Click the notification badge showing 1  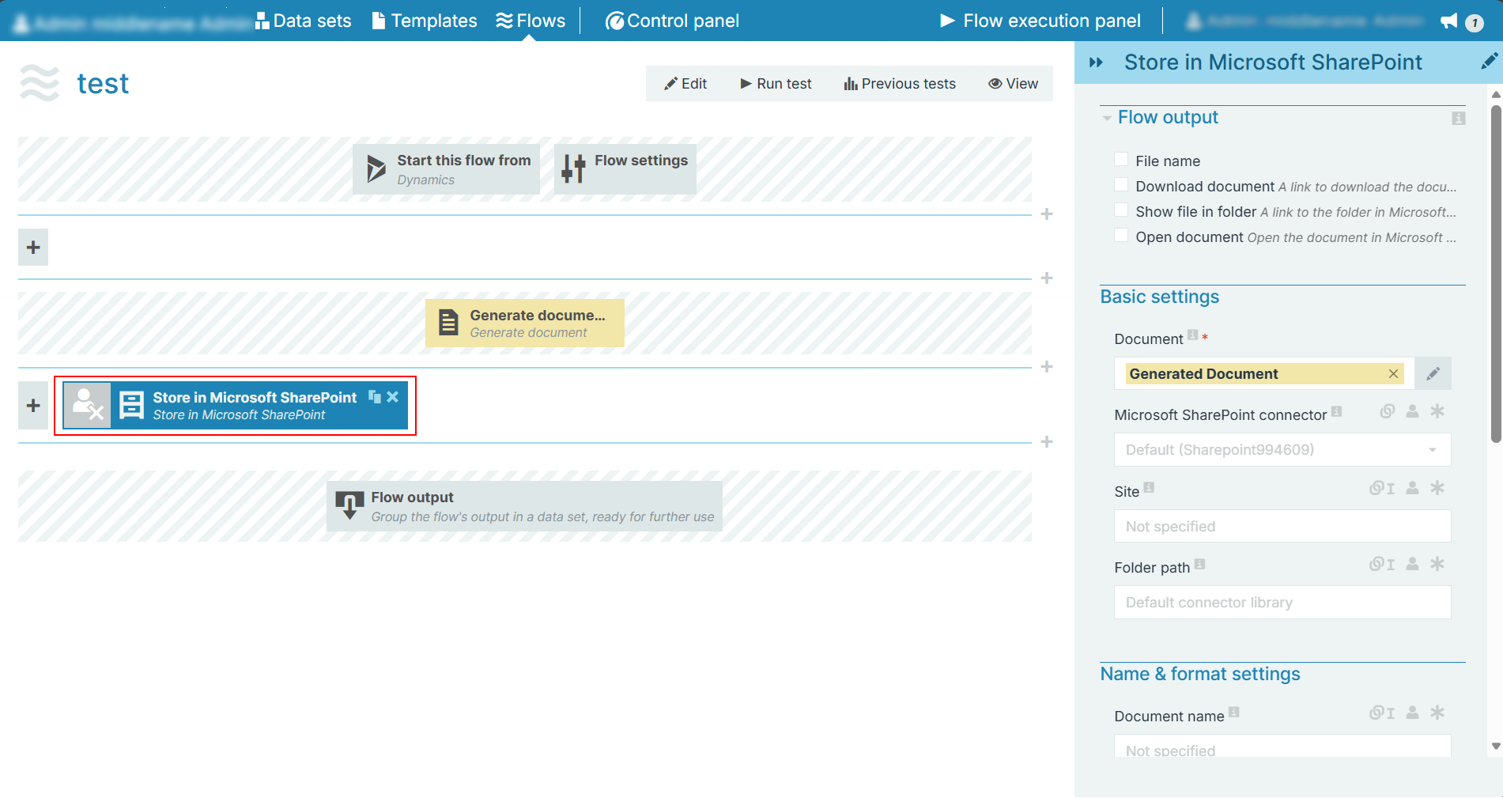click(x=1475, y=23)
